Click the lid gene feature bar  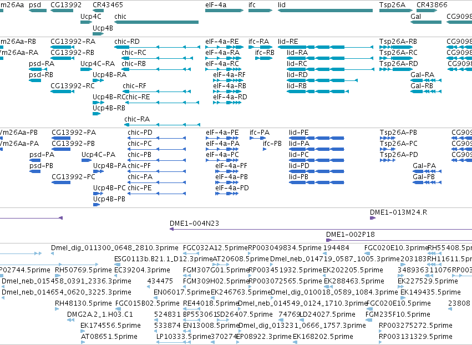click(x=325, y=11)
